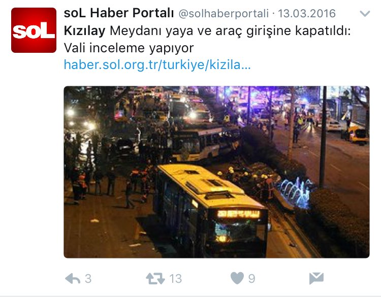This screenshot has height=297, width=381.
Task: Open the red soL profile avatar
Action: (x=34, y=30)
